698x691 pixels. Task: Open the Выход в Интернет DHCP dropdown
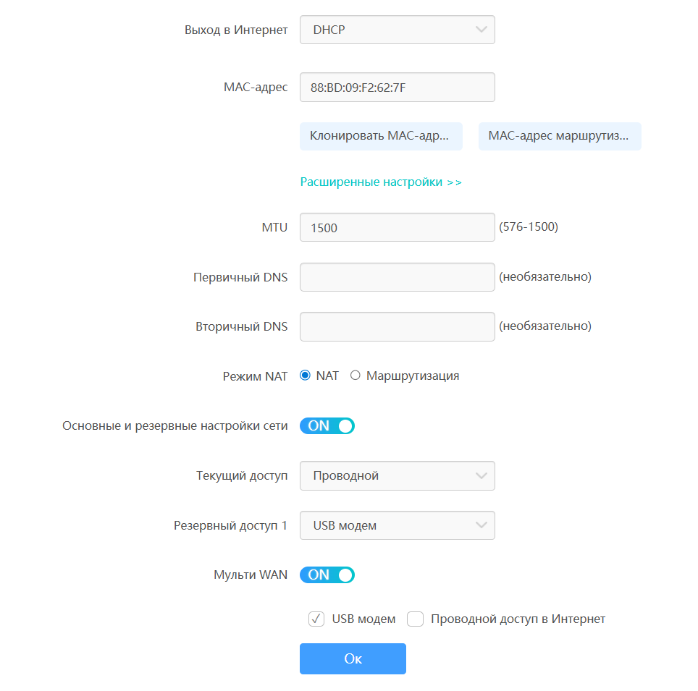[x=397, y=30]
